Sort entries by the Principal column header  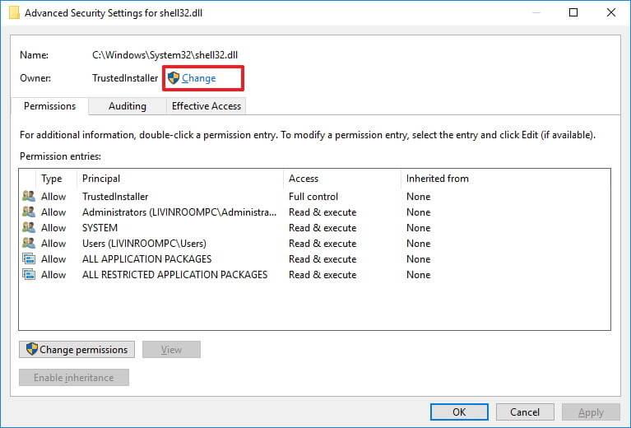180,179
